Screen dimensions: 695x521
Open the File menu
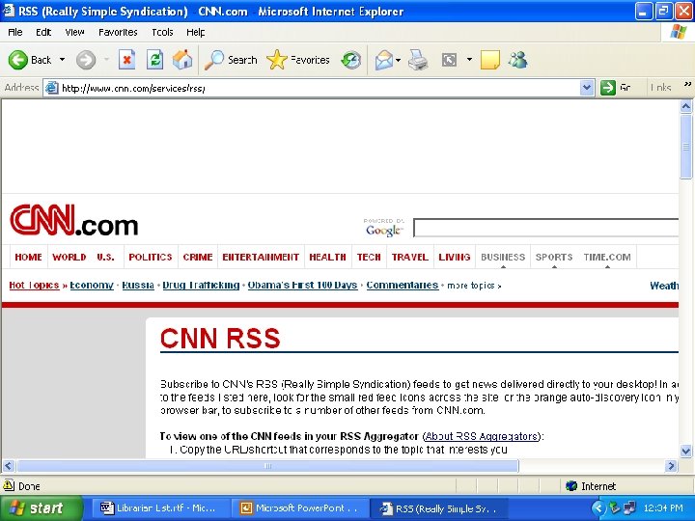[15, 32]
